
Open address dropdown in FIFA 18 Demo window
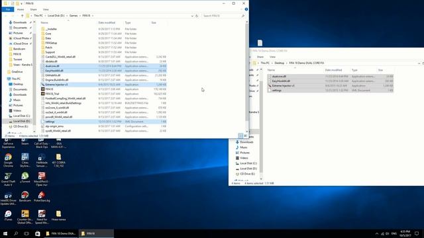click(x=419, y=63)
